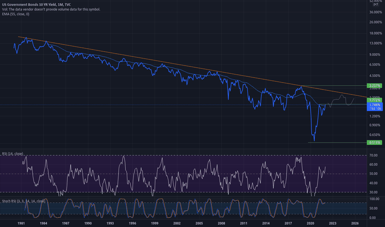Click the 1993 year on time axis
Image resolution: width=385 pixels, height=227 pixels.
click(x=110, y=223)
